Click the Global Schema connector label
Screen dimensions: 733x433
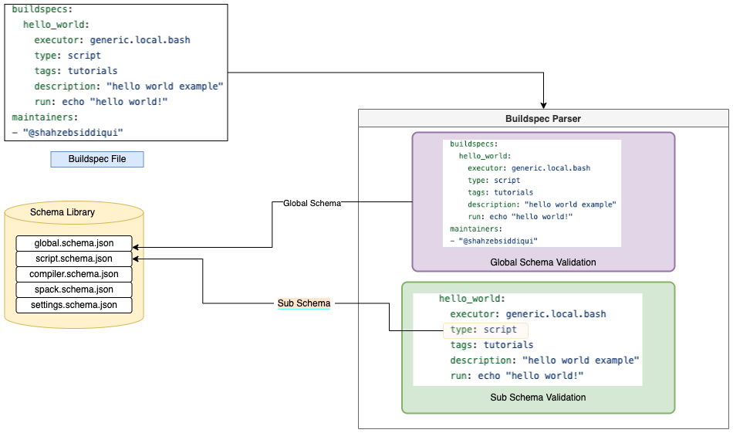(x=312, y=203)
